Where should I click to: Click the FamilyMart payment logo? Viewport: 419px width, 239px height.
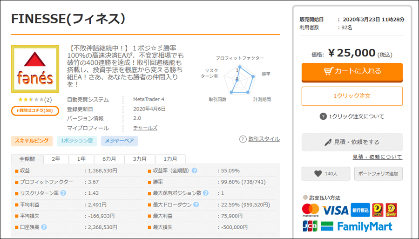click(x=357, y=226)
